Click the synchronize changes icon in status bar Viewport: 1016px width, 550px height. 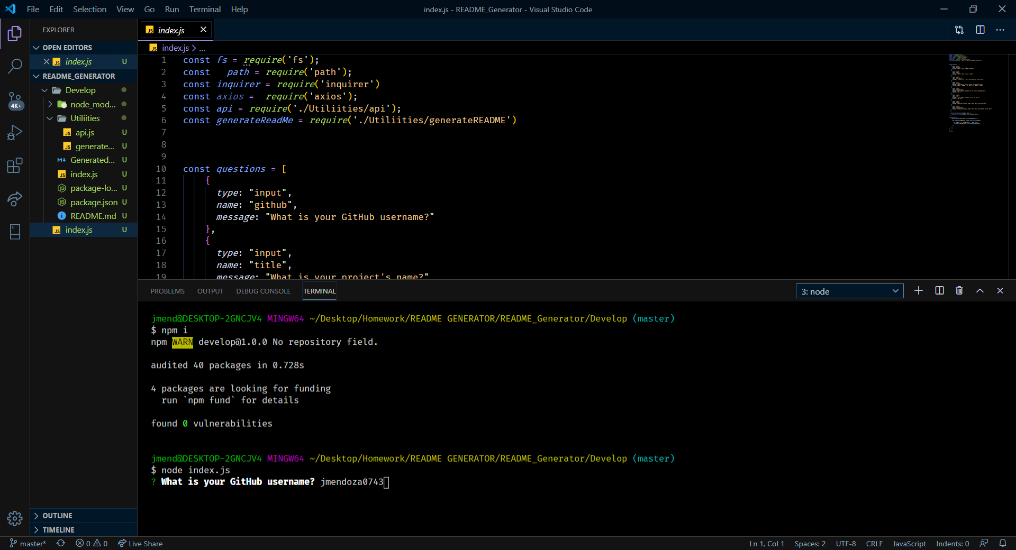(61, 543)
